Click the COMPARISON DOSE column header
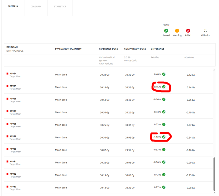The image size is (219, 196). (x=135, y=49)
